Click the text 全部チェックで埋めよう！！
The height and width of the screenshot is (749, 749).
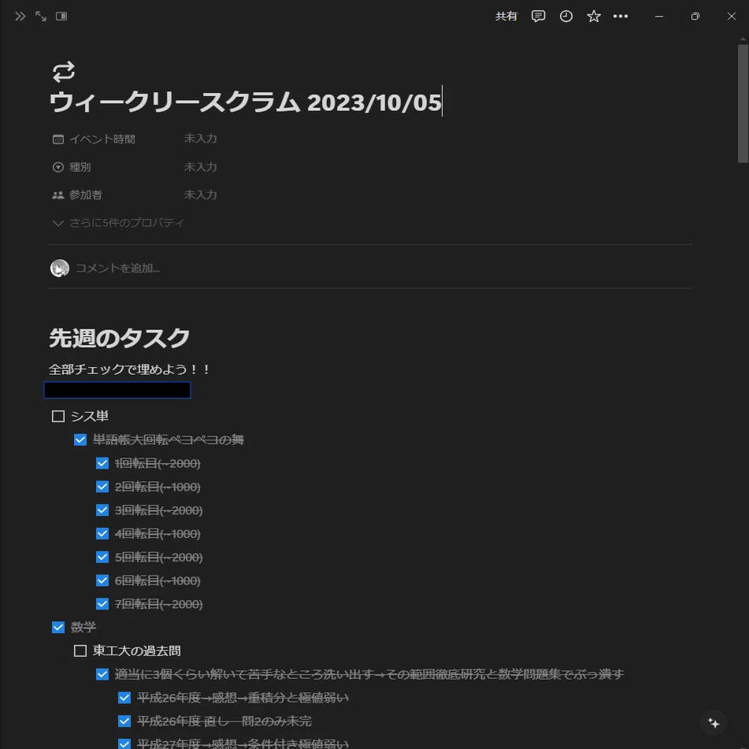click(129, 369)
